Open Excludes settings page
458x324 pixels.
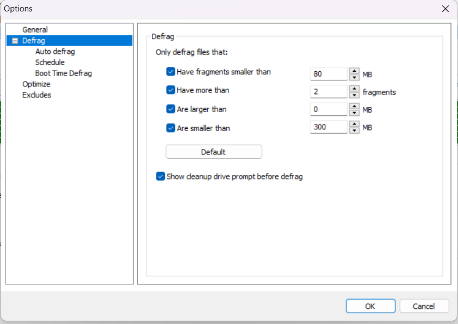[36, 95]
